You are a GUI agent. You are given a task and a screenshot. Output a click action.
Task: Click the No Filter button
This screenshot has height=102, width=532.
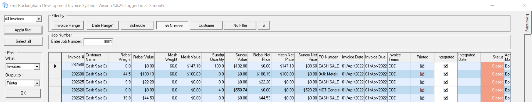coord(240,25)
